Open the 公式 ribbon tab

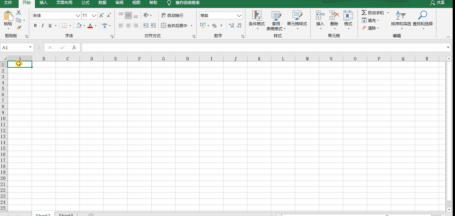pos(85,3)
